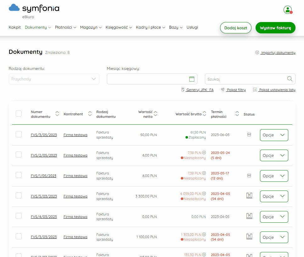Click the 3 300,00 PLN net value
Image resolution: width=304 pixels, height=257 pixels.
pyautogui.click(x=146, y=196)
